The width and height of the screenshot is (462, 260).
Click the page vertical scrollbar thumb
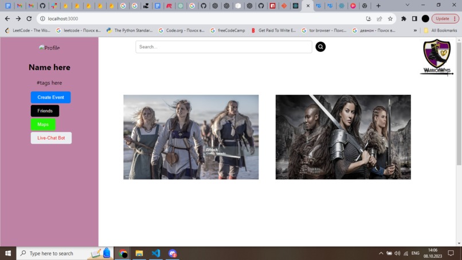tap(459, 103)
